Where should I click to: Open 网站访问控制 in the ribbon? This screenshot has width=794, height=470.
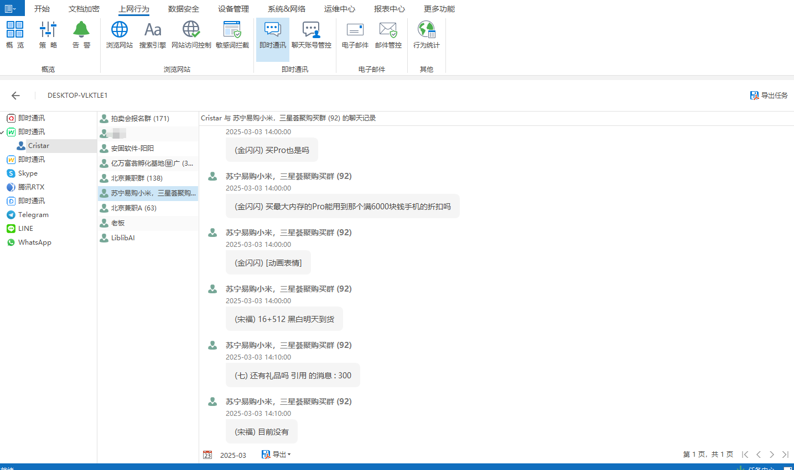(x=191, y=30)
